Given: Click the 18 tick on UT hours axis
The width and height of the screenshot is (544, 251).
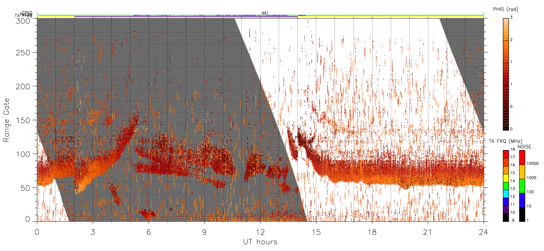Looking at the screenshot, I should point(372,232).
